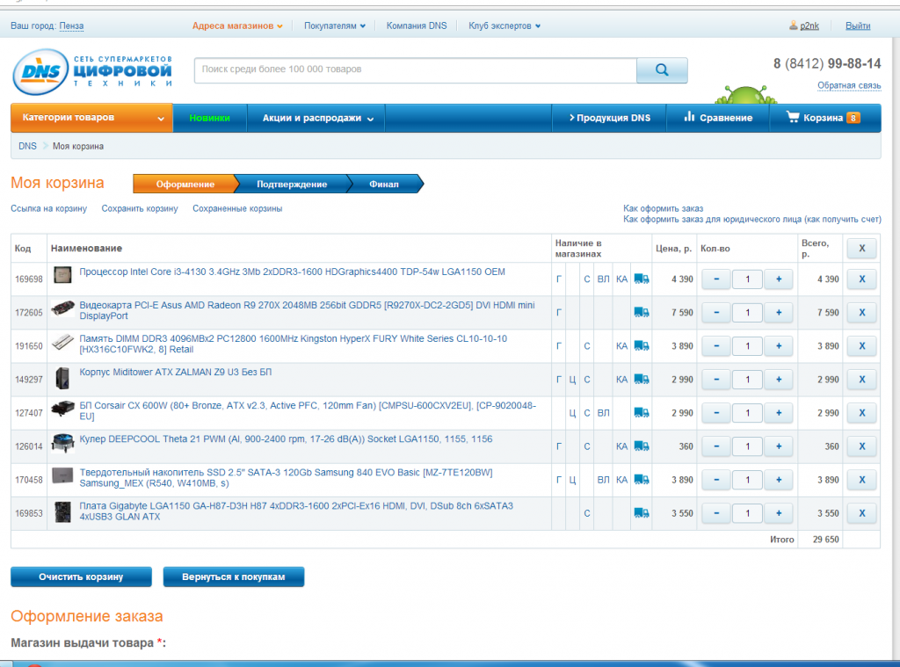
Task: Open the Корзина shopping cart icon
Action: pos(793,118)
